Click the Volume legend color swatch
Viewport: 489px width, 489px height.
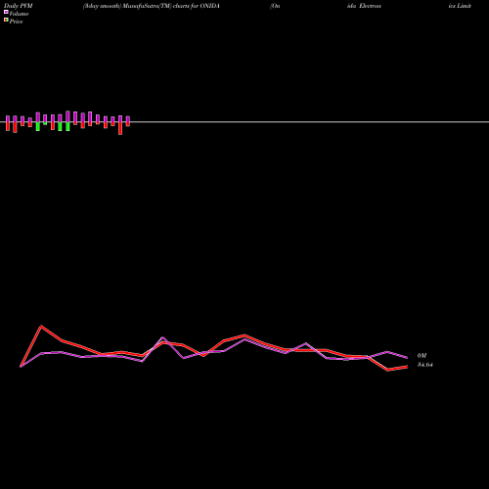coord(6,12)
